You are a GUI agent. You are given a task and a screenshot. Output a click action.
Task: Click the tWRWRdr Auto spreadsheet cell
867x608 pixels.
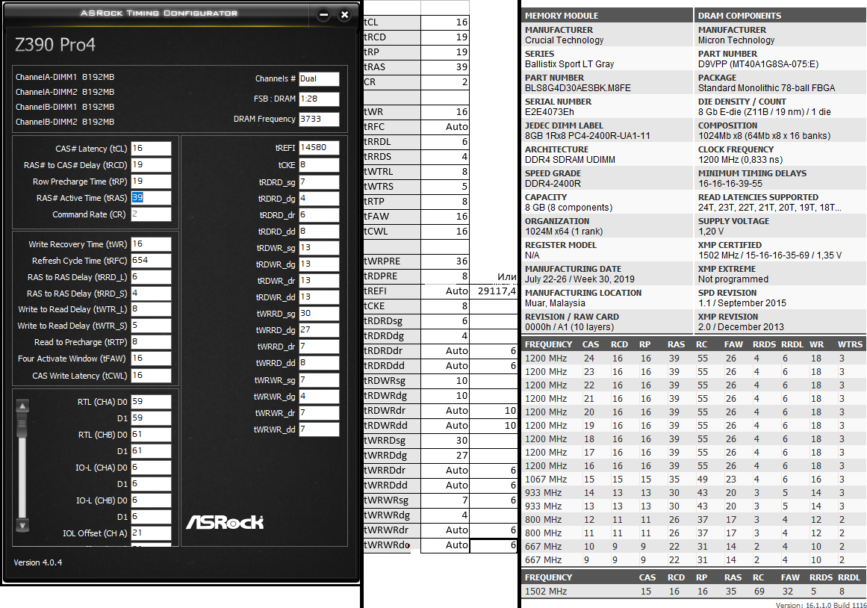click(x=445, y=530)
